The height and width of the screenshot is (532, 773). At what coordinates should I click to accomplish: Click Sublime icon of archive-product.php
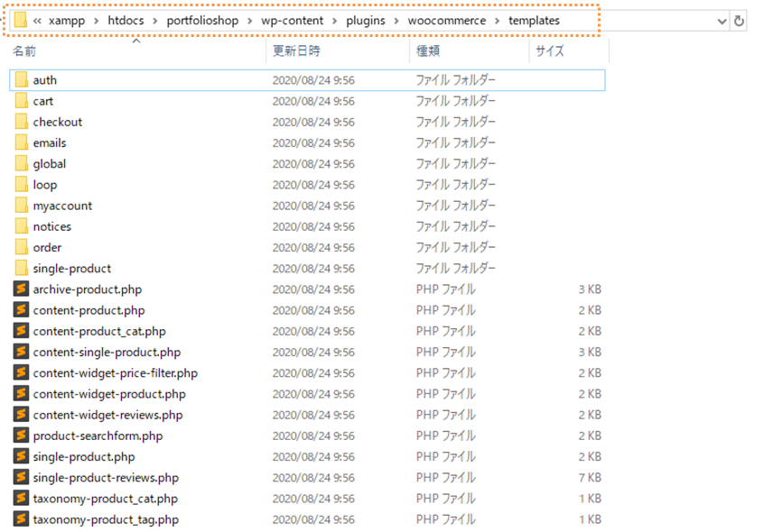pyautogui.click(x=21, y=289)
